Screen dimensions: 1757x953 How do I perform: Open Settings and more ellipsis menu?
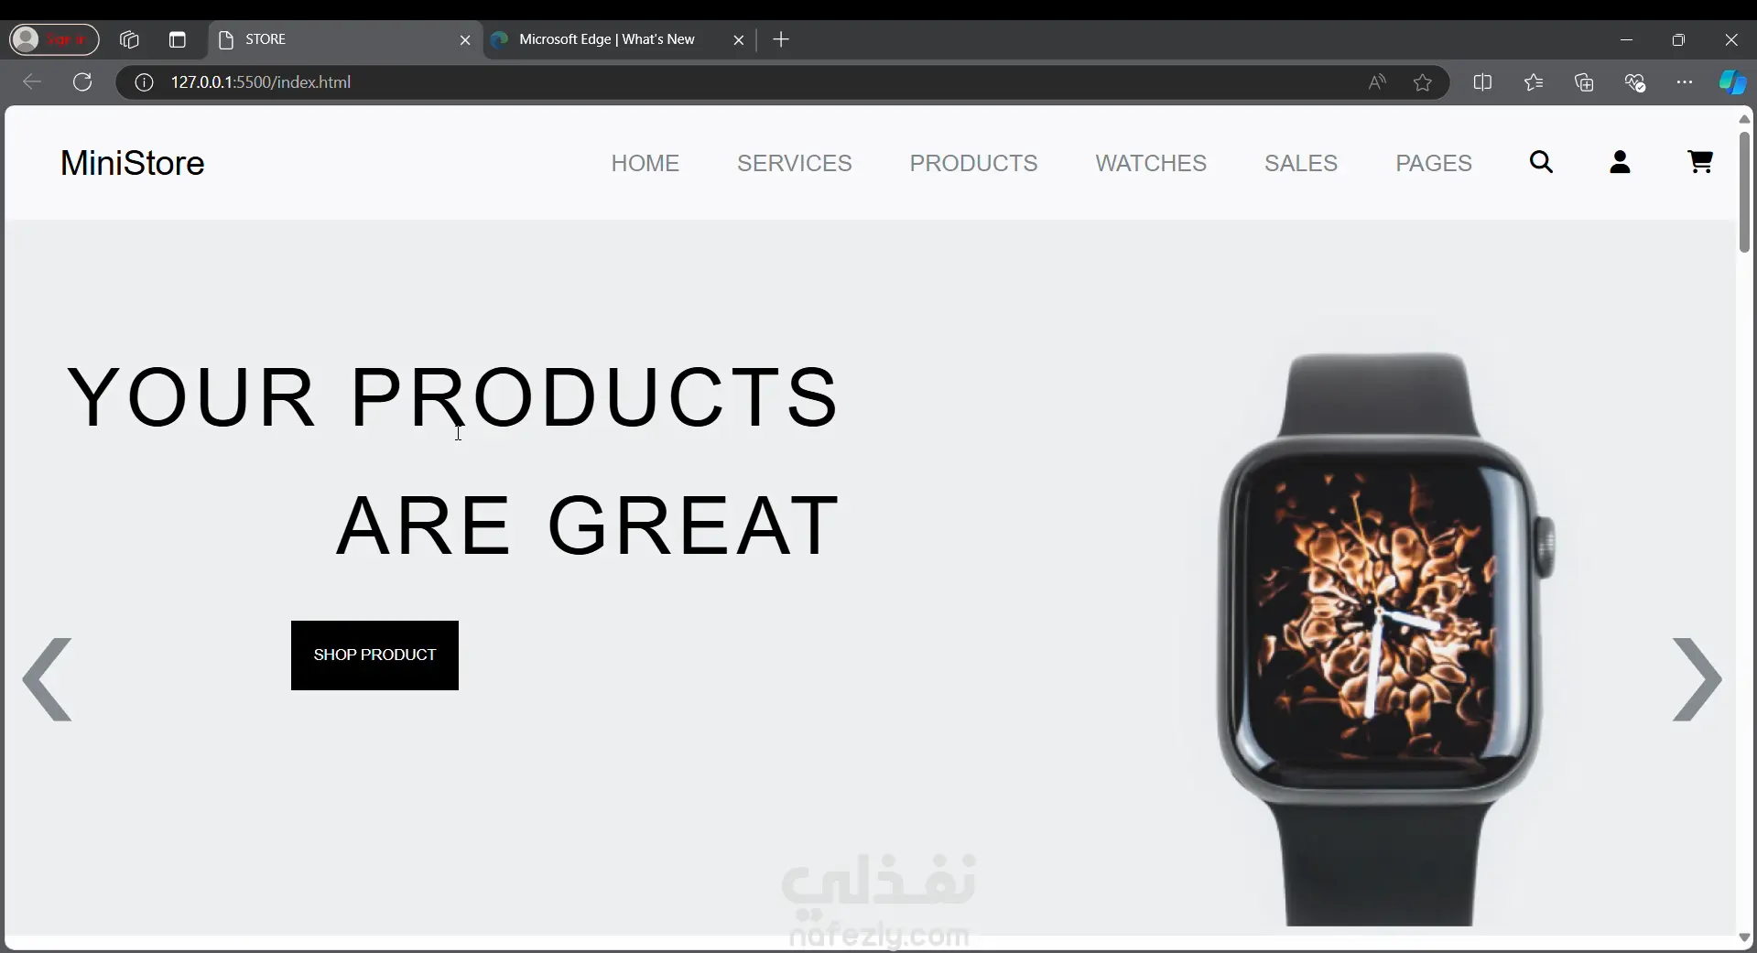[x=1685, y=82]
